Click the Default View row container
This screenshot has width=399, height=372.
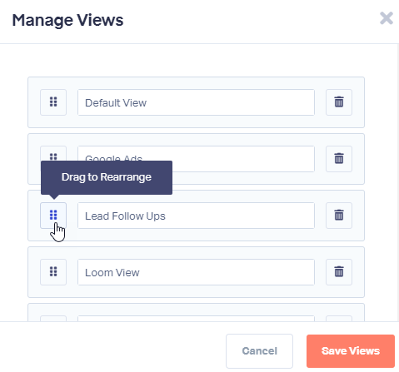(x=196, y=102)
